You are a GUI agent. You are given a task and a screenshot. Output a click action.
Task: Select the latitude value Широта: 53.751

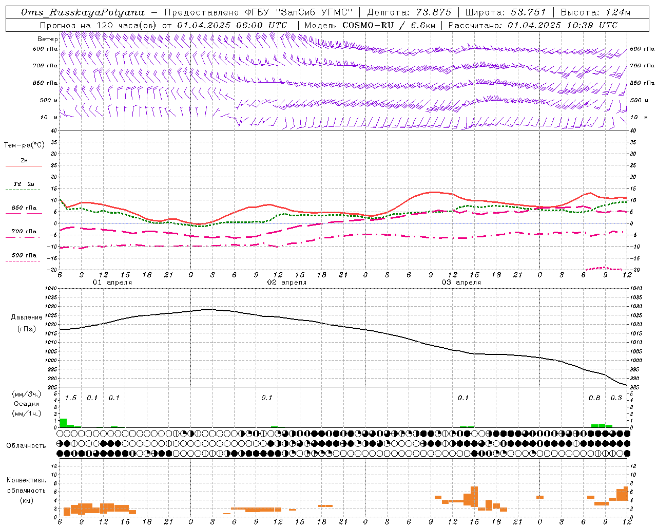(506, 12)
